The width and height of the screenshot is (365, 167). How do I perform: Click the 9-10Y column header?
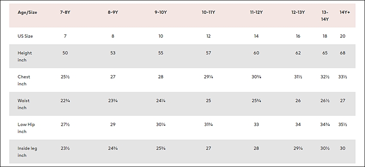click(x=161, y=12)
